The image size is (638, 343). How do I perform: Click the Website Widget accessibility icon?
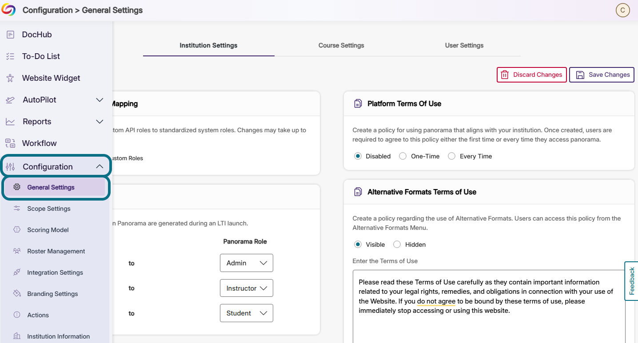(10, 78)
